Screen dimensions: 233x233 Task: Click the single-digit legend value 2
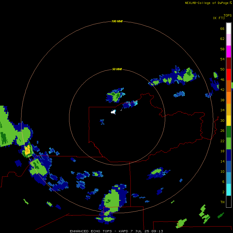[x=223, y=192]
